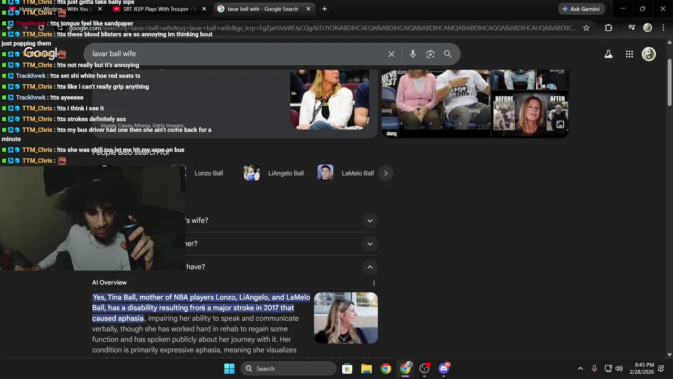The width and height of the screenshot is (673, 379).
Task: Open Chrome's three-dot menu
Action: [x=663, y=28]
